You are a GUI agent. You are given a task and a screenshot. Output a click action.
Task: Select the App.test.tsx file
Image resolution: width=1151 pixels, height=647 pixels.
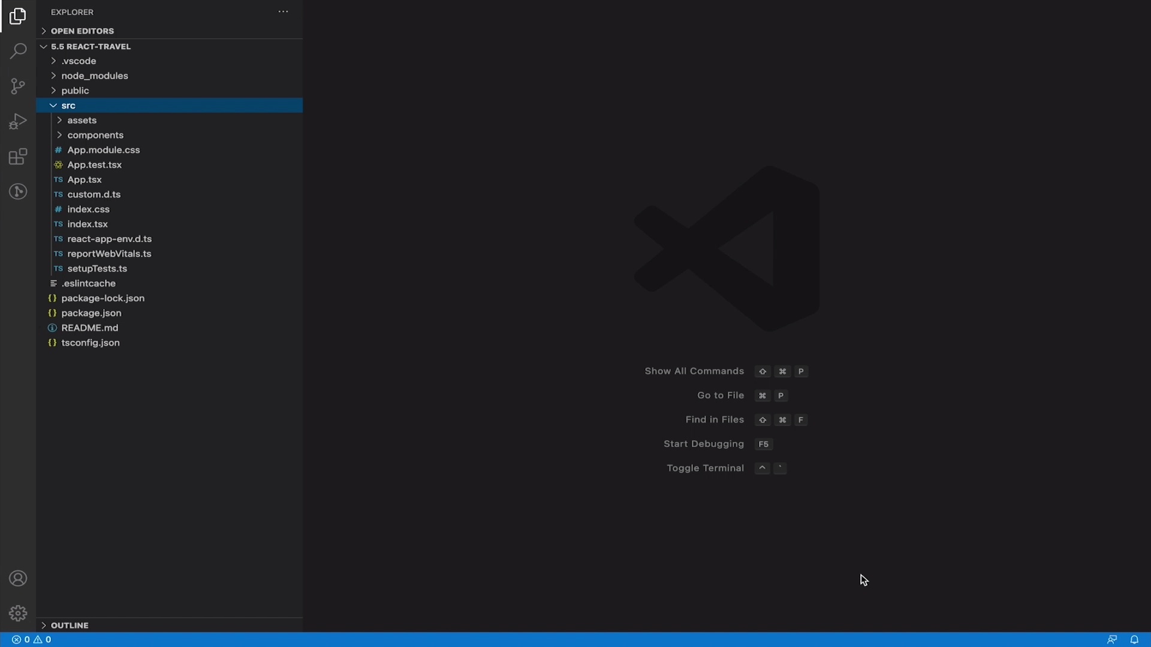pyautogui.click(x=95, y=164)
